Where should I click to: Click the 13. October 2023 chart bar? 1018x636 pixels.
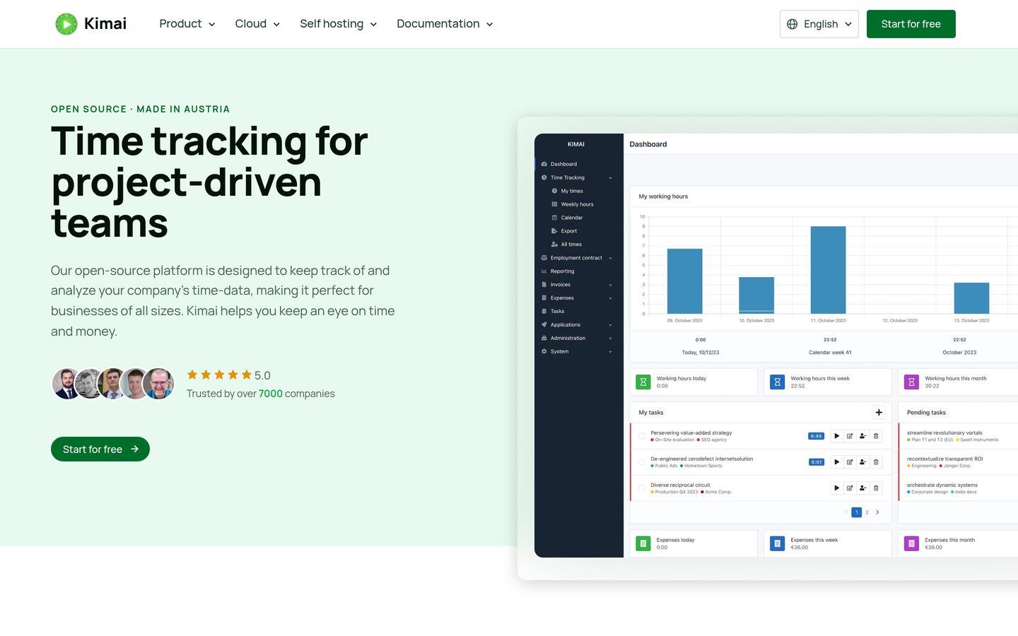tap(972, 298)
